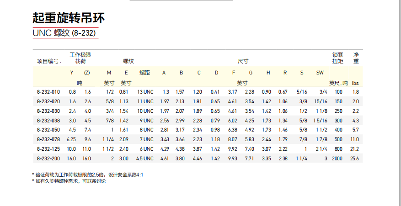The image size is (401, 206).
Task: Select item number 8-232-125
Action: 48,149
